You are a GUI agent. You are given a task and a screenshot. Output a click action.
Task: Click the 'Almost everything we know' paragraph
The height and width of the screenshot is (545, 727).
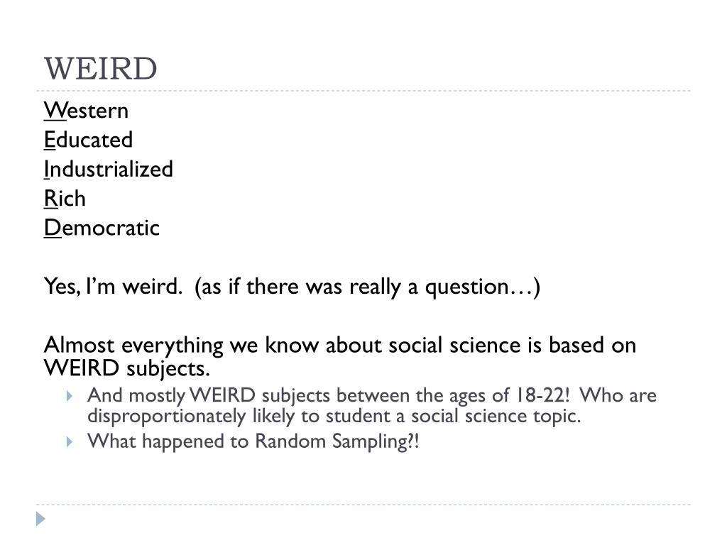[x=340, y=356]
